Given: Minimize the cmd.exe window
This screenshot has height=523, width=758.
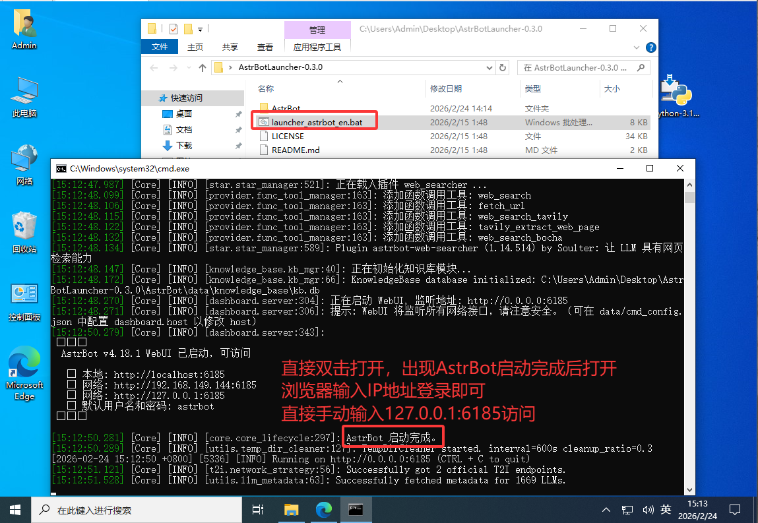Looking at the screenshot, I should [619, 168].
